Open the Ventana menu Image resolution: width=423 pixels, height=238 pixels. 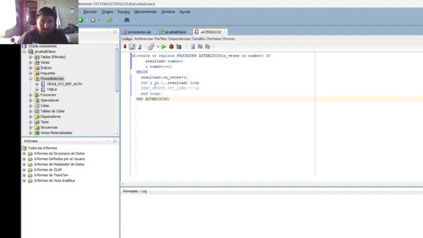pyautogui.click(x=168, y=12)
